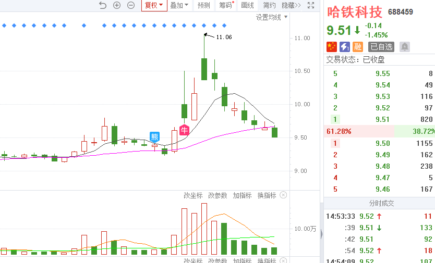Click the blue lightning trade icon

pyautogui.click(x=345, y=47)
